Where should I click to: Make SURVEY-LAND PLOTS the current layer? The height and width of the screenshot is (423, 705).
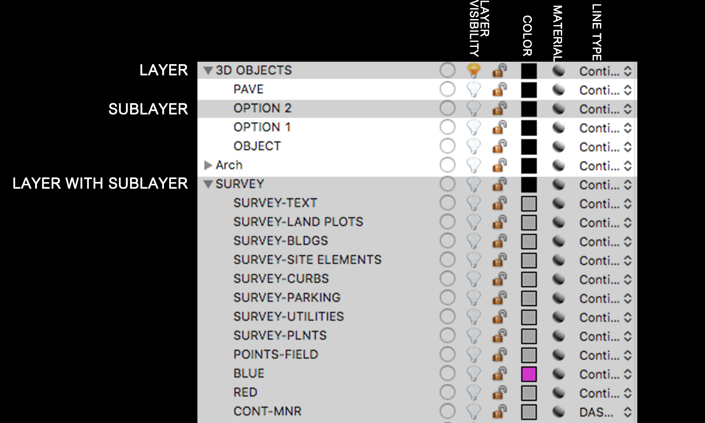(447, 222)
